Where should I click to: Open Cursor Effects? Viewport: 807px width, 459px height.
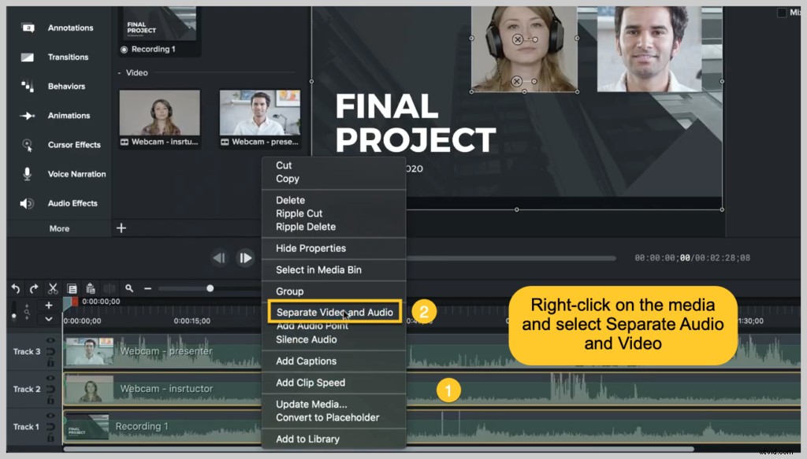pyautogui.click(x=72, y=145)
